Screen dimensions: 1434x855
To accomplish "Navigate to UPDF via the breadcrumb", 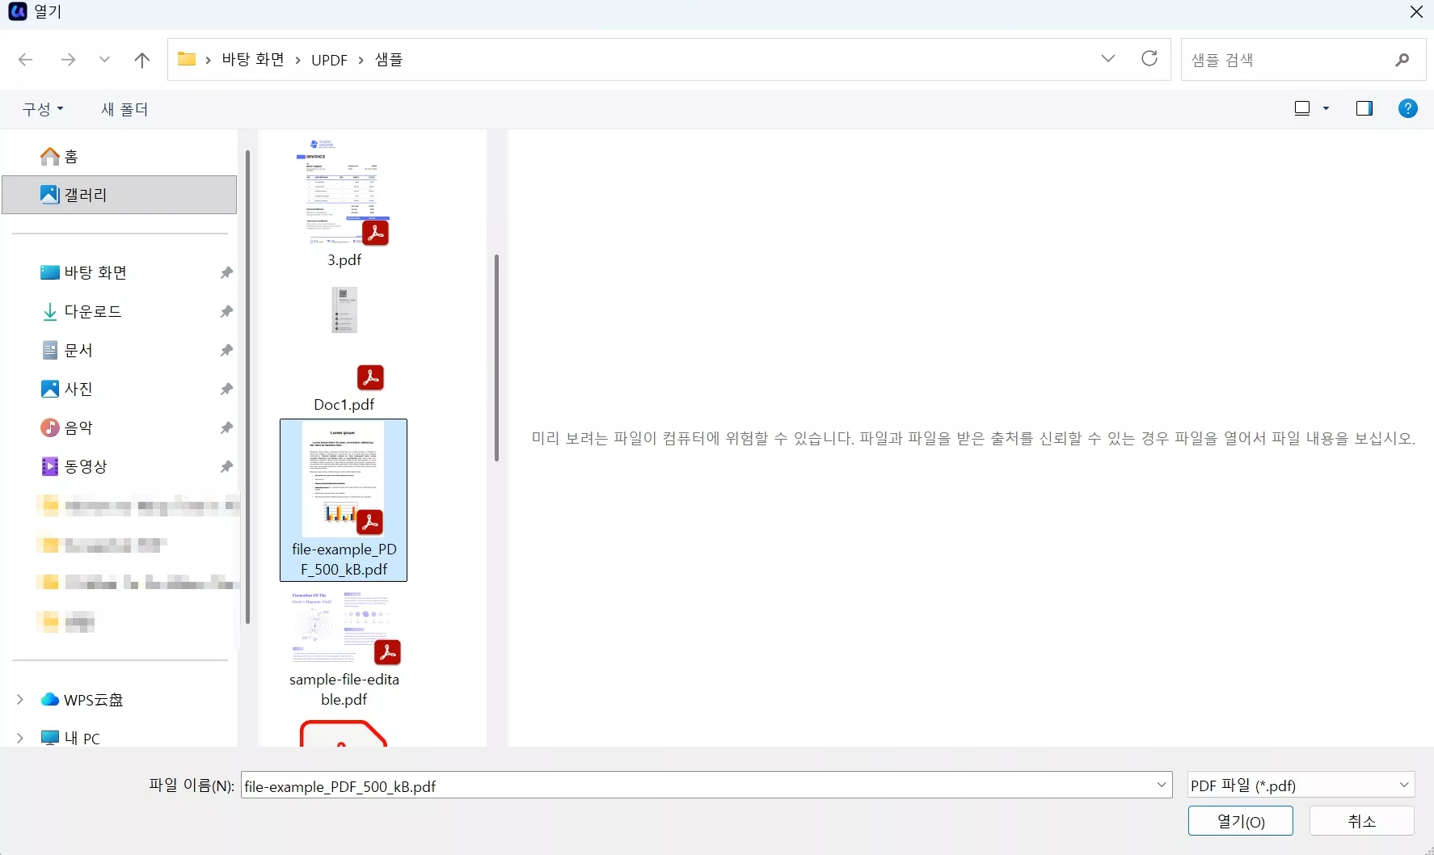I will (329, 59).
